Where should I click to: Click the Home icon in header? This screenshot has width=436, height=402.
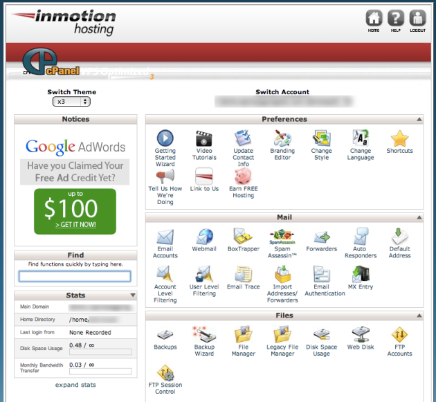tap(374, 19)
